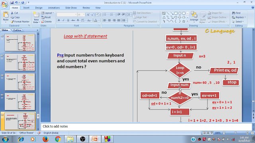The width and height of the screenshot is (255, 143).
Task: Open the Clipboard pane launcher
Action: [29, 25]
